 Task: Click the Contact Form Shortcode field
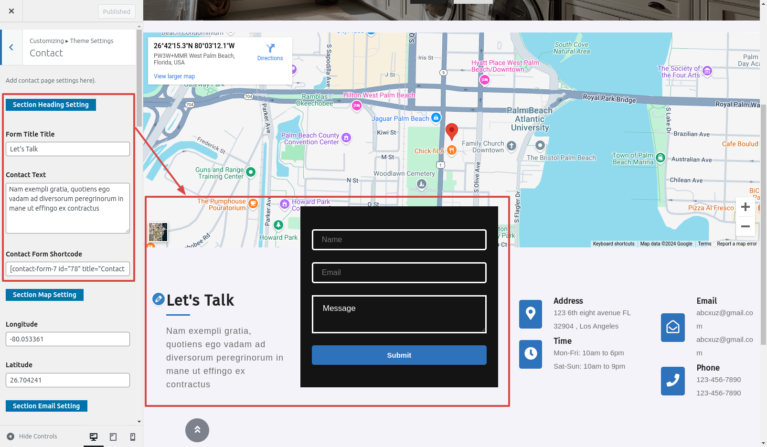(68, 269)
